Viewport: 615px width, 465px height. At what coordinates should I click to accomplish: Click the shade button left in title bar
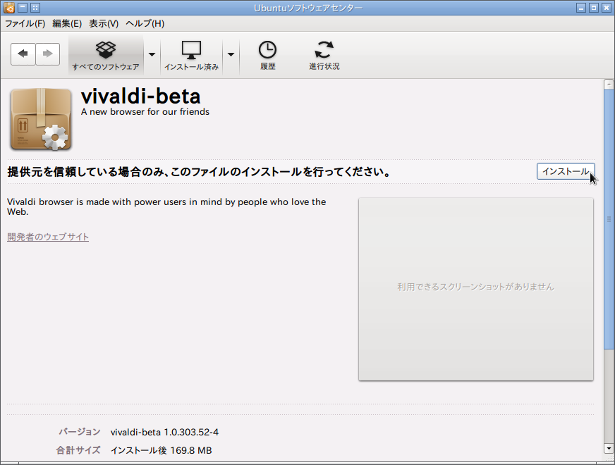pyautogui.click(x=23, y=8)
